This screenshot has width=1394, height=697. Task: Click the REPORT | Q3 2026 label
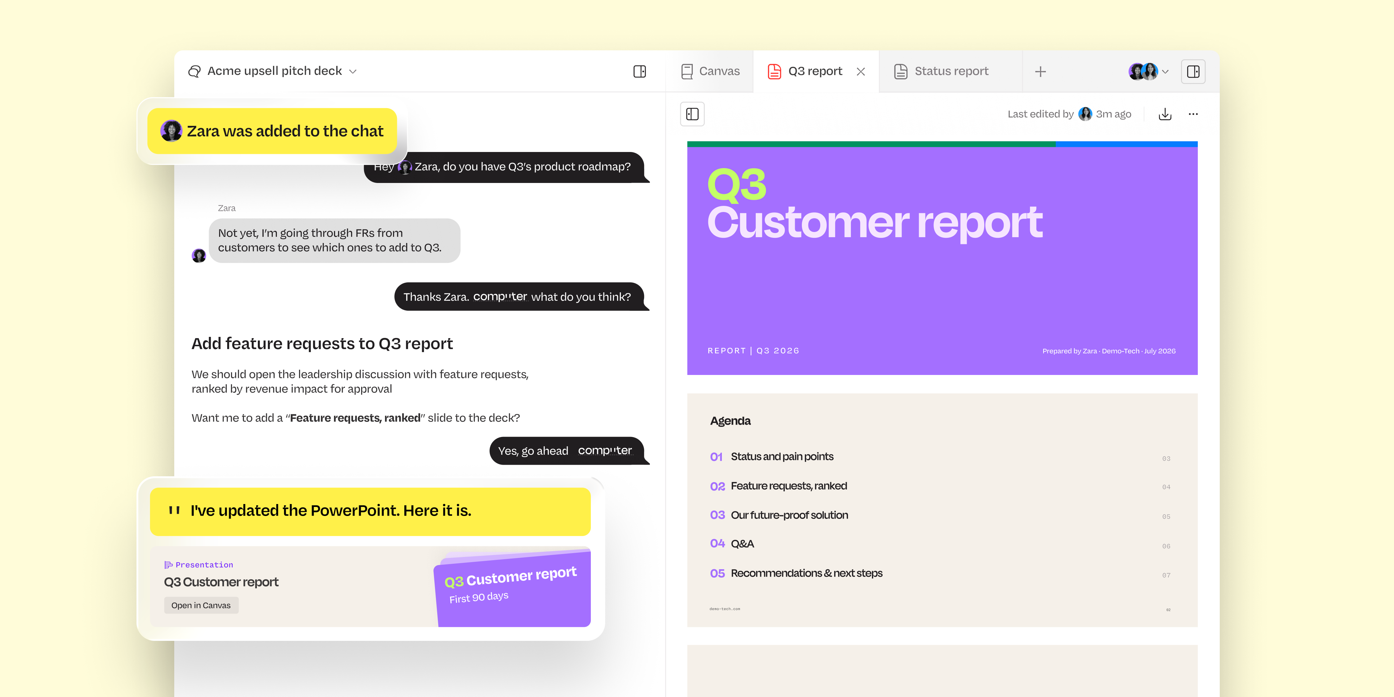753,351
